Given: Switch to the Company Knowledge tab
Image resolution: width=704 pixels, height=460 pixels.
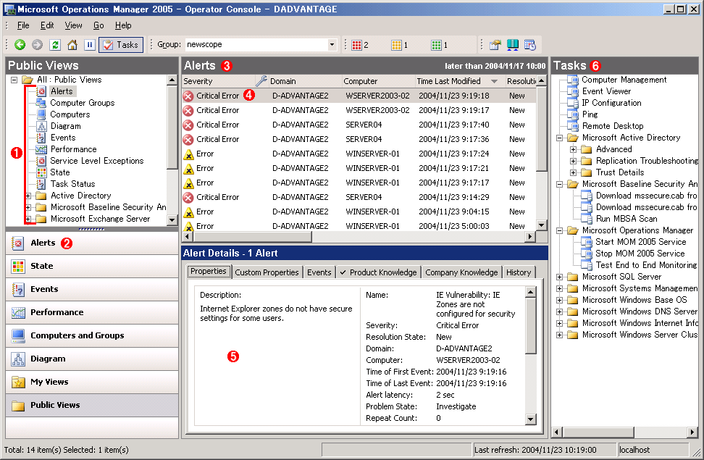Looking at the screenshot, I should coord(461,272).
